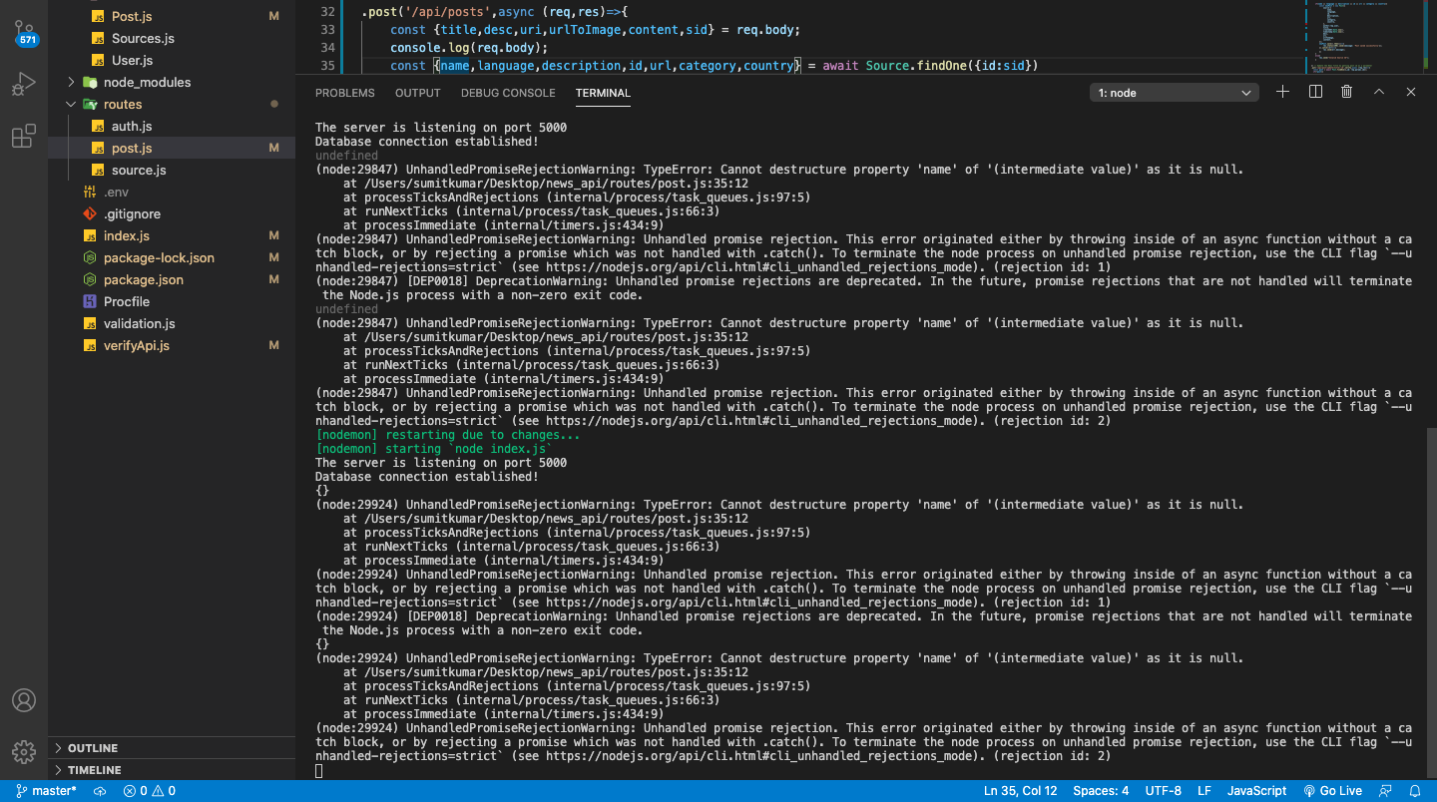Click line number 33 in gutter
Screen dimensions: 1437x802
328,29
